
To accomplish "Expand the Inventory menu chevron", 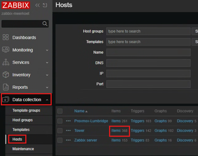I will 47,75.
